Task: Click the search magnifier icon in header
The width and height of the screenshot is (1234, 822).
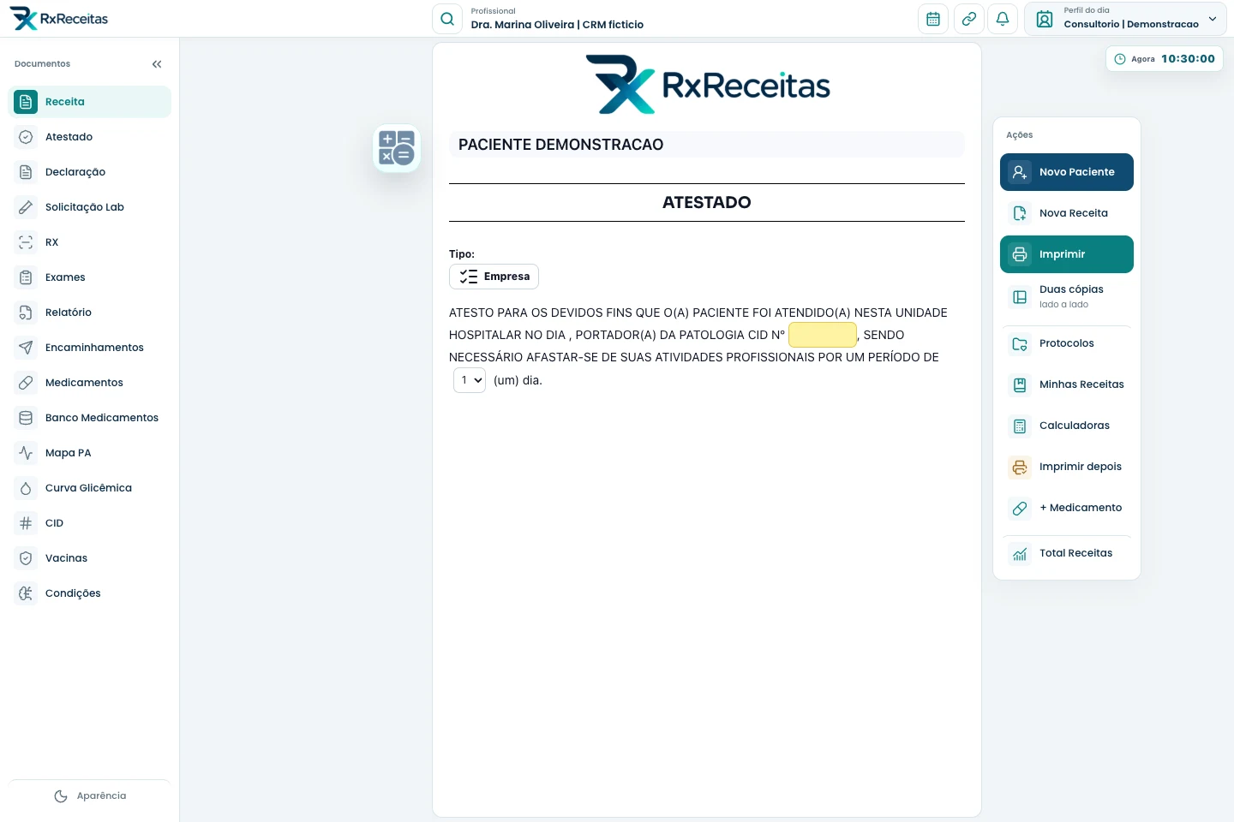Action: pos(447,19)
